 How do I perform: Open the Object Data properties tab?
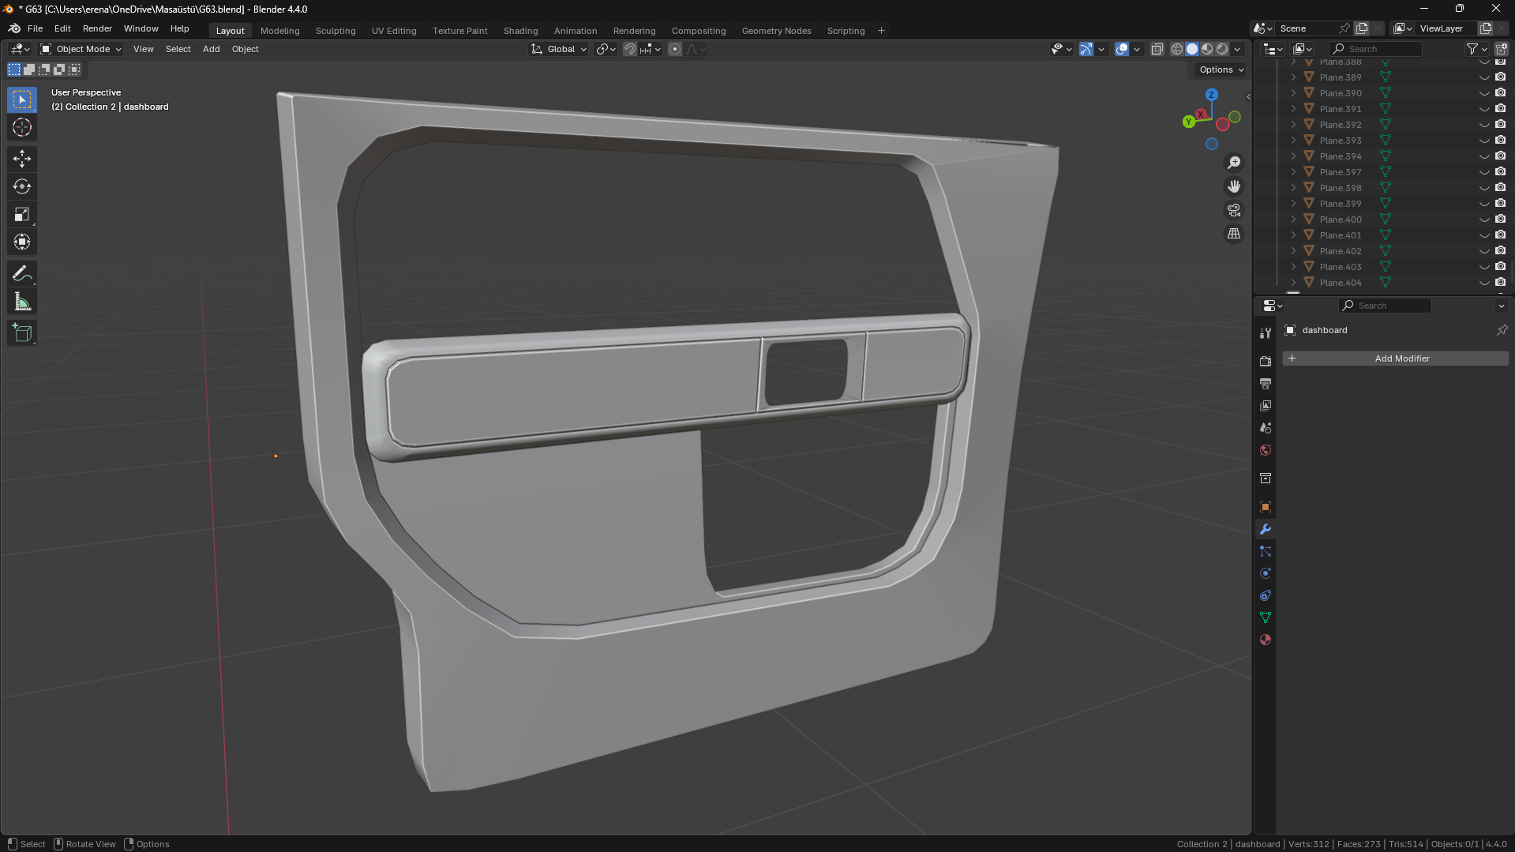coord(1266,617)
